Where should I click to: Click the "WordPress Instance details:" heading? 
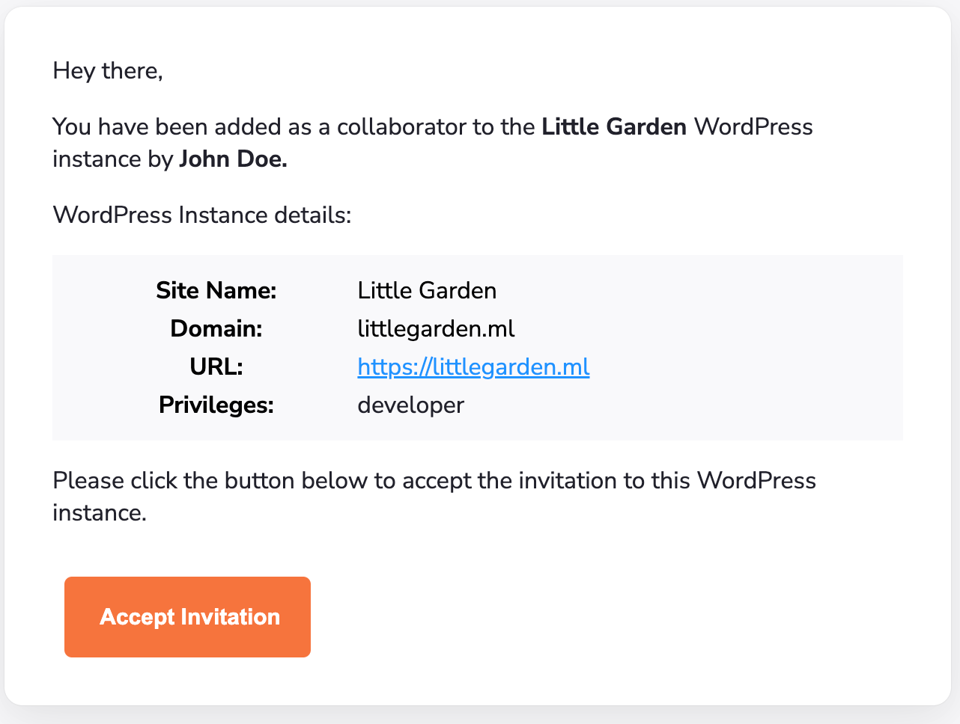202,215
